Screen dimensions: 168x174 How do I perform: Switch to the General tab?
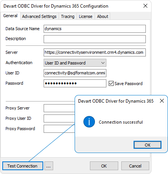click(x=10, y=16)
